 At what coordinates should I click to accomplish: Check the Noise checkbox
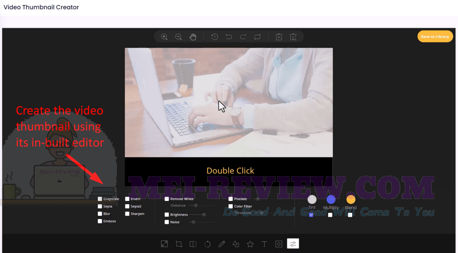167,222
